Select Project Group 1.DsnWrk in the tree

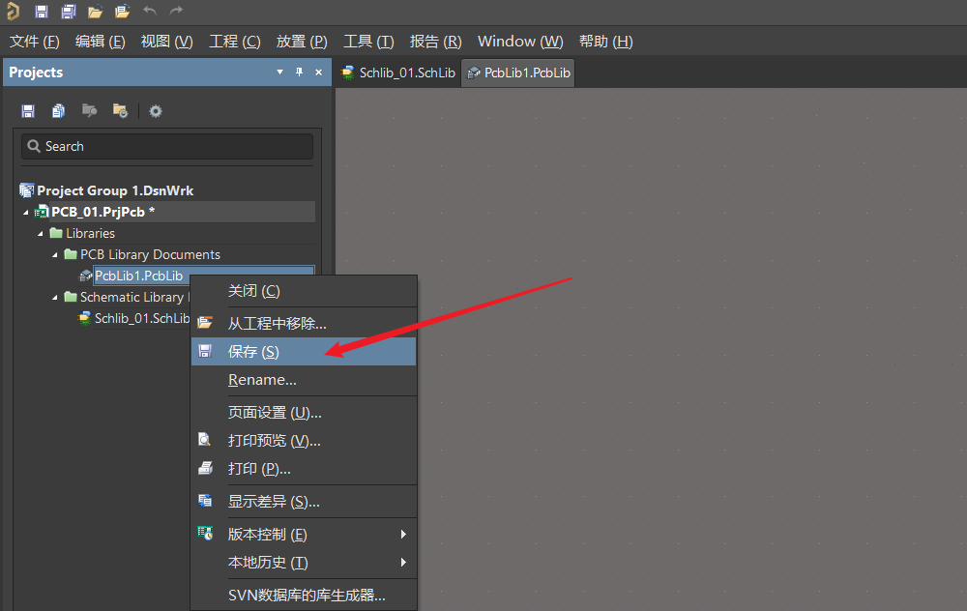pos(115,190)
